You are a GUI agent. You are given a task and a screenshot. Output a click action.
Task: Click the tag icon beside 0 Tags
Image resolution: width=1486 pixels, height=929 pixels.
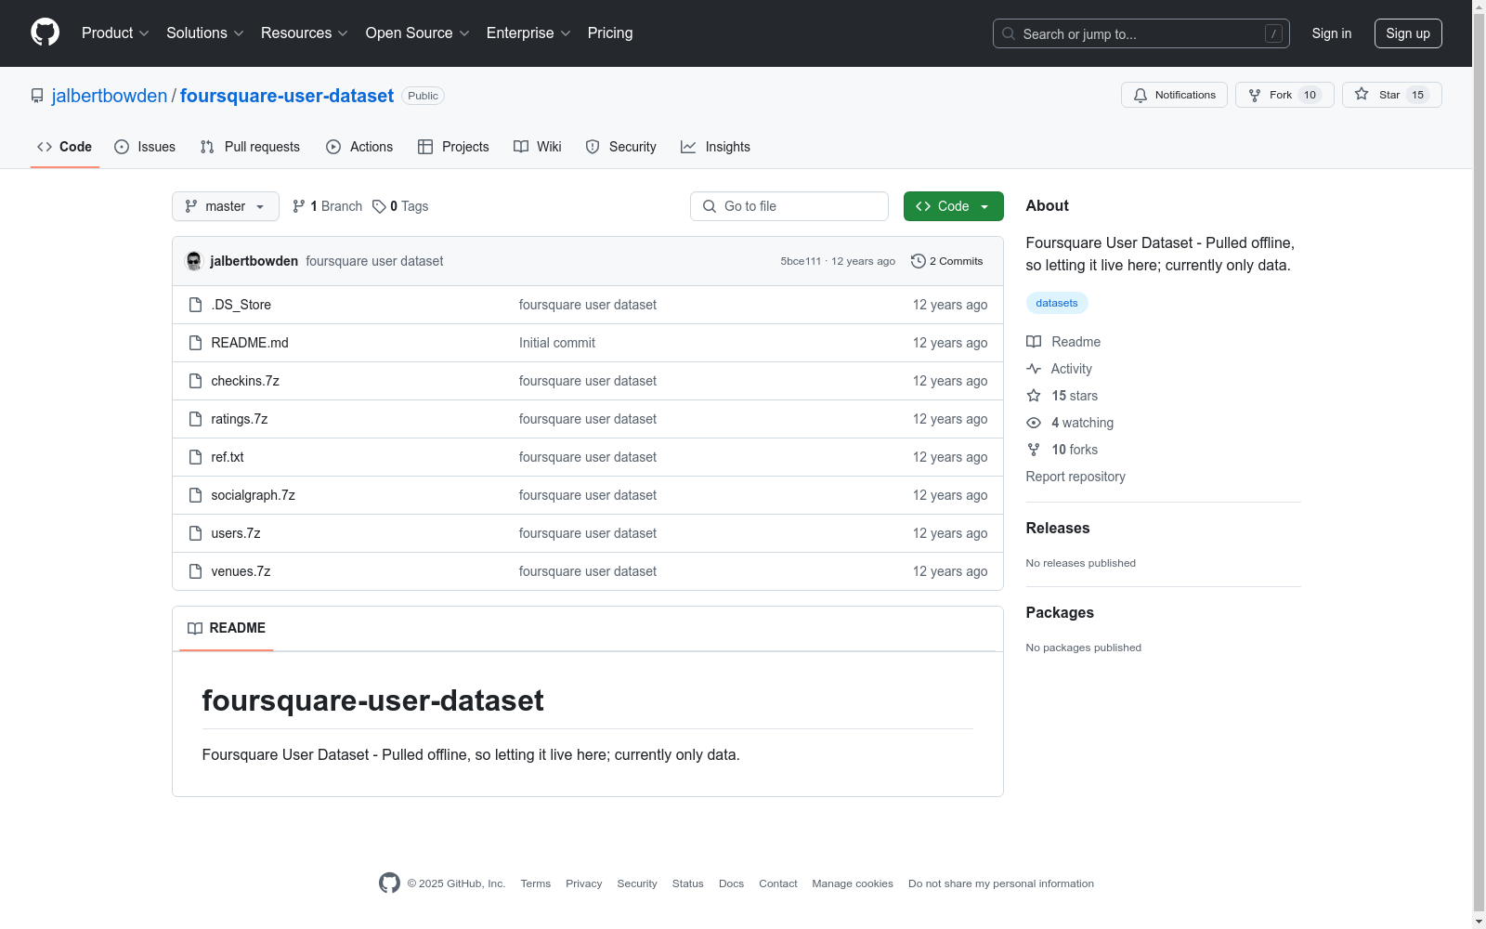click(x=379, y=206)
